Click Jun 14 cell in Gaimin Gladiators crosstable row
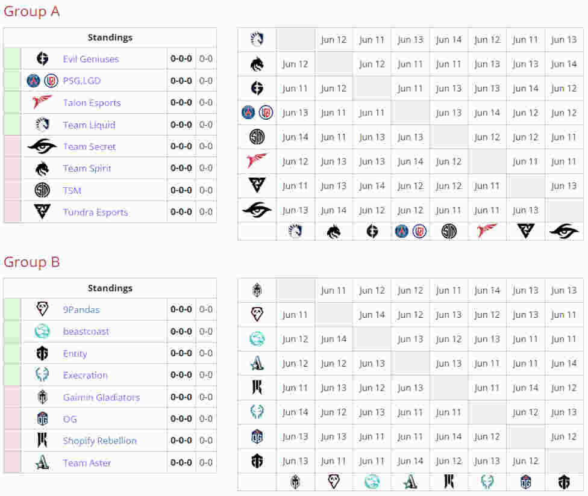 coord(487,290)
